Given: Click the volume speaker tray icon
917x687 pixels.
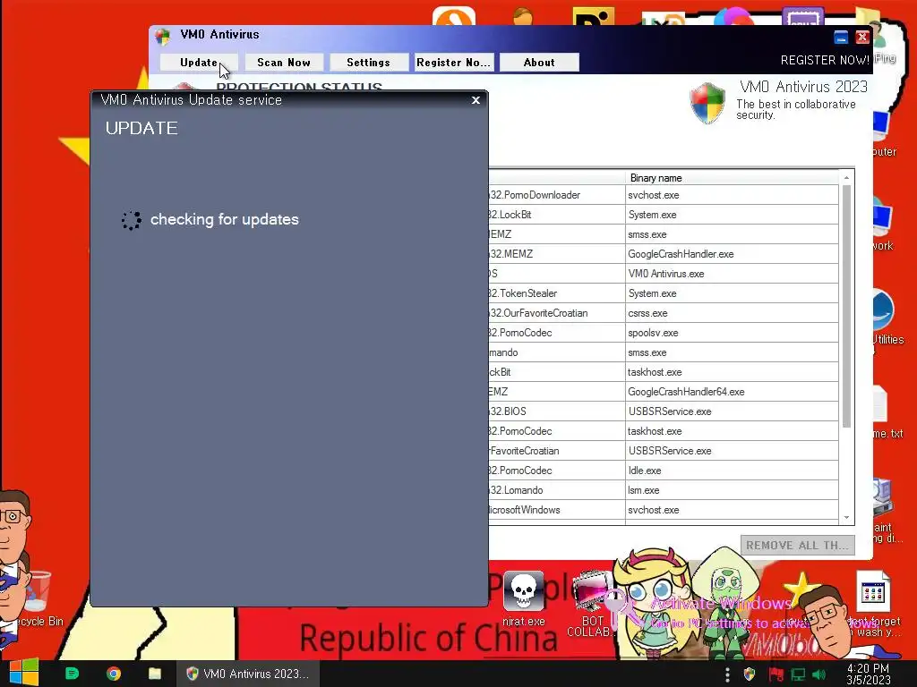Looking at the screenshot, I should click(x=819, y=674).
